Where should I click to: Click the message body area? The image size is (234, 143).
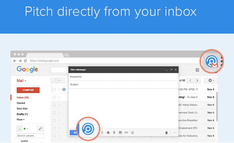(123, 108)
